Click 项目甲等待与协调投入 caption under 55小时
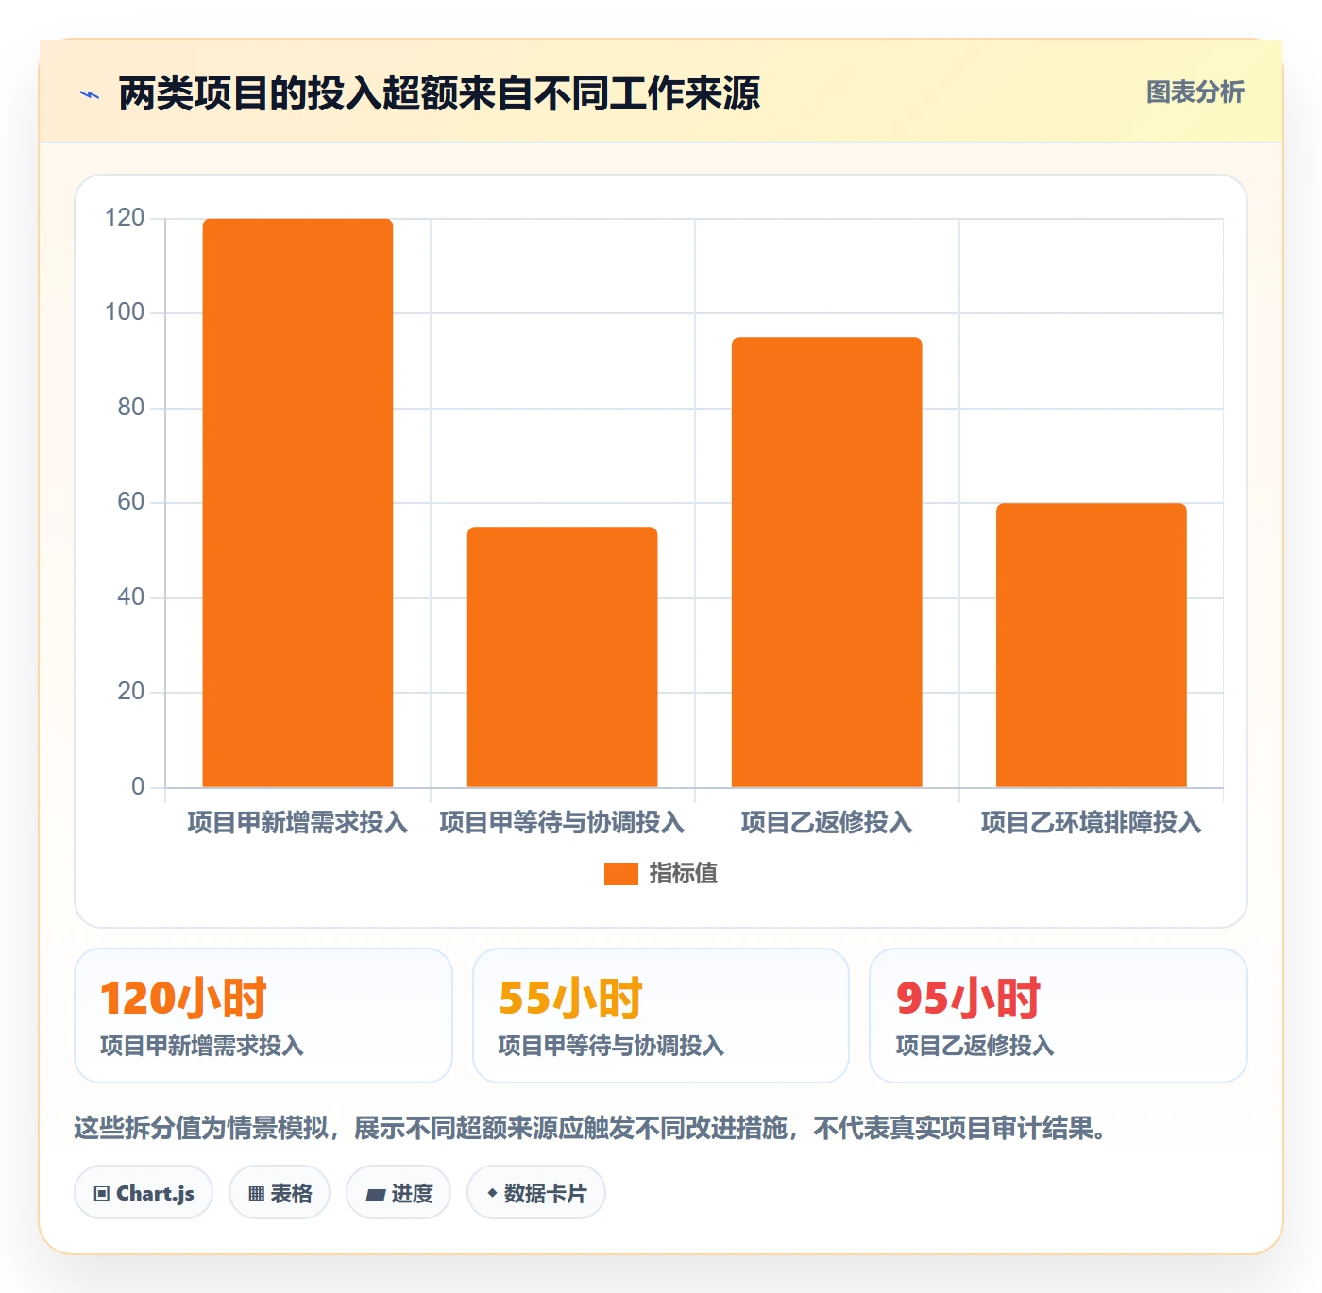The image size is (1322, 1293). point(611,1046)
